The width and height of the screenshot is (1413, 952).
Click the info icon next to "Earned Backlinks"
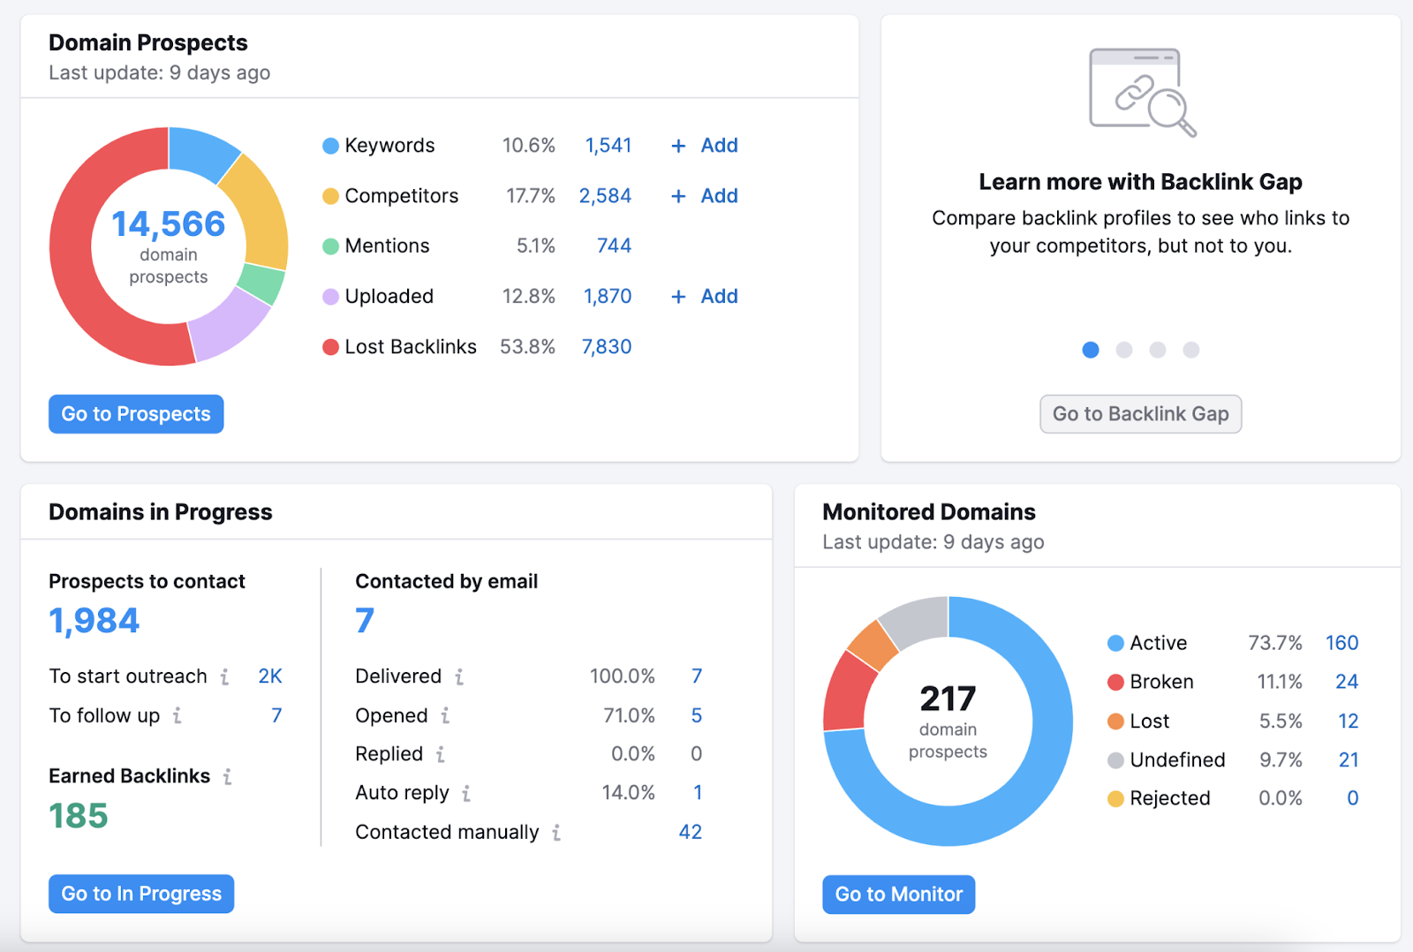click(x=228, y=777)
